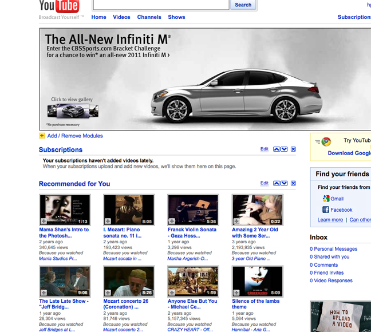Click Learn more in Find your friends
The image size is (371, 332).
pos(330,220)
